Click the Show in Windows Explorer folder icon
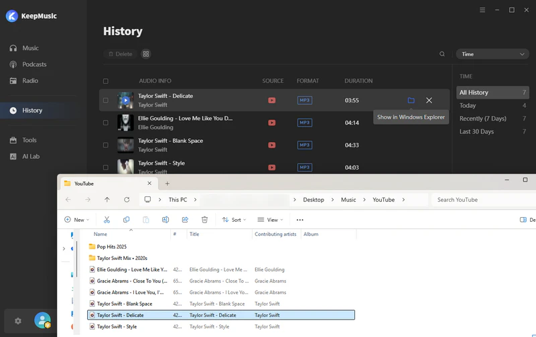 [411, 100]
